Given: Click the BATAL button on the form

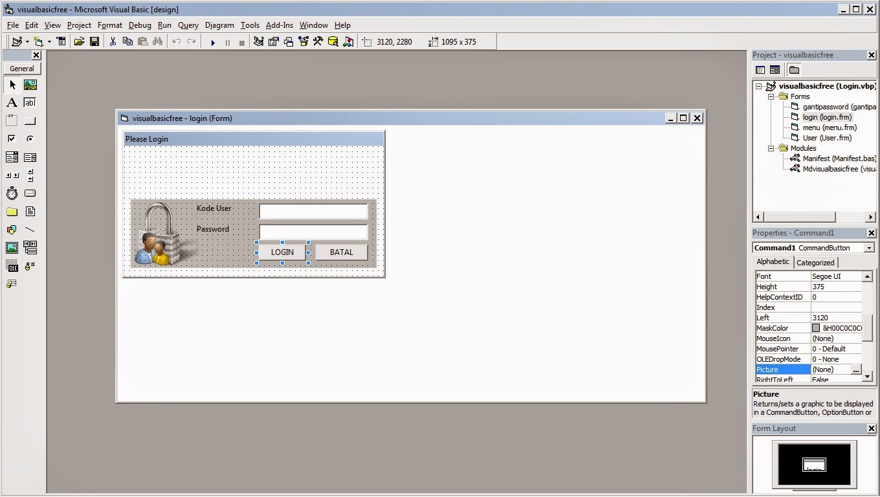Looking at the screenshot, I should [x=342, y=252].
